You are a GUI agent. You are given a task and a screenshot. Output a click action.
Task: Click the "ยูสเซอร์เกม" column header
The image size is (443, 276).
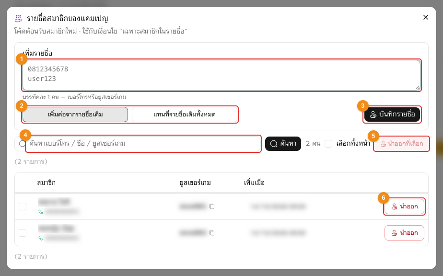(195, 183)
